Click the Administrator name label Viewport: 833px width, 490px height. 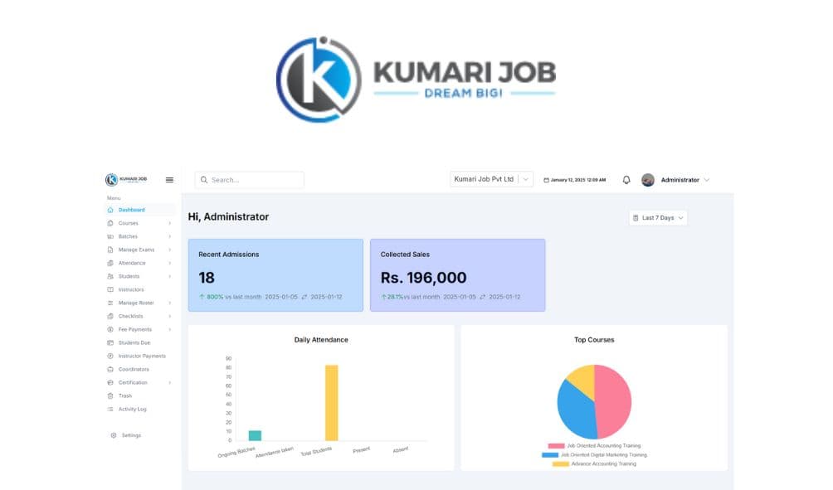[x=680, y=180]
